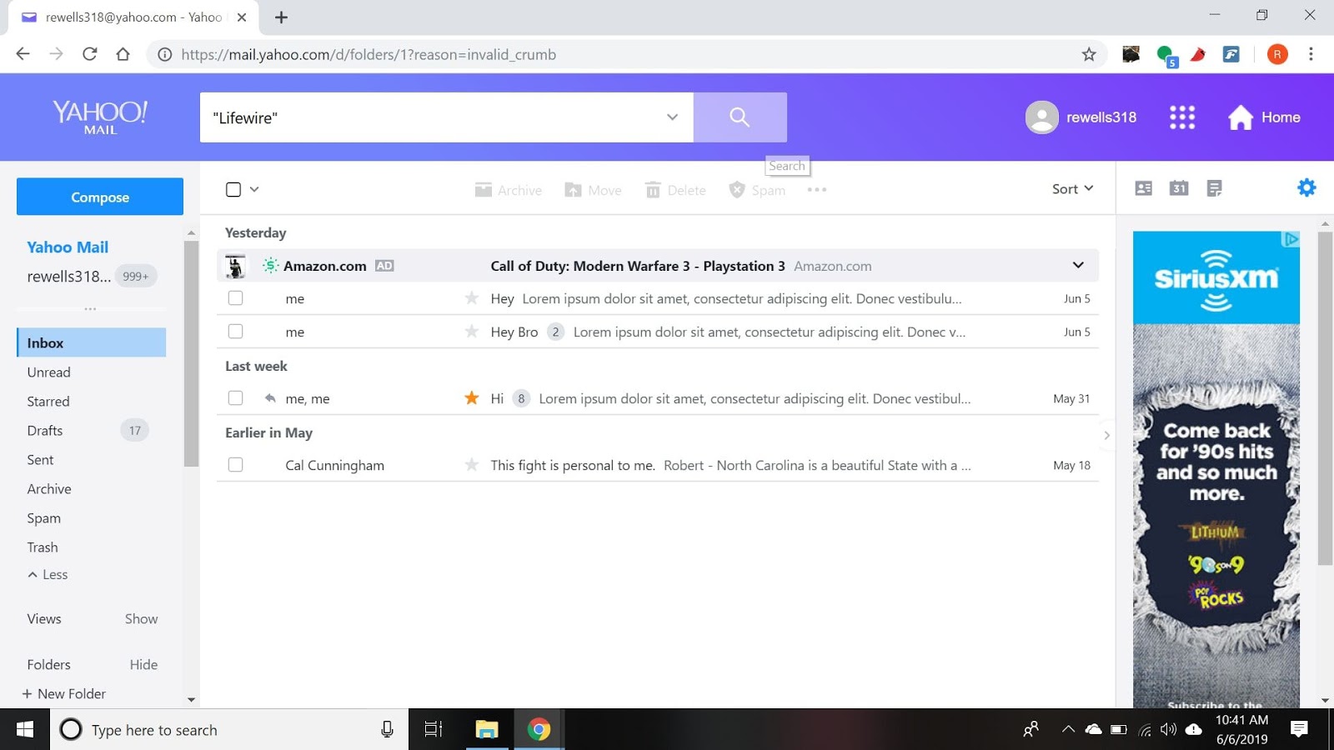Select the rewells318 browser tab
The width and height of the screenshot is (1334, 750).
pos(125,17)
